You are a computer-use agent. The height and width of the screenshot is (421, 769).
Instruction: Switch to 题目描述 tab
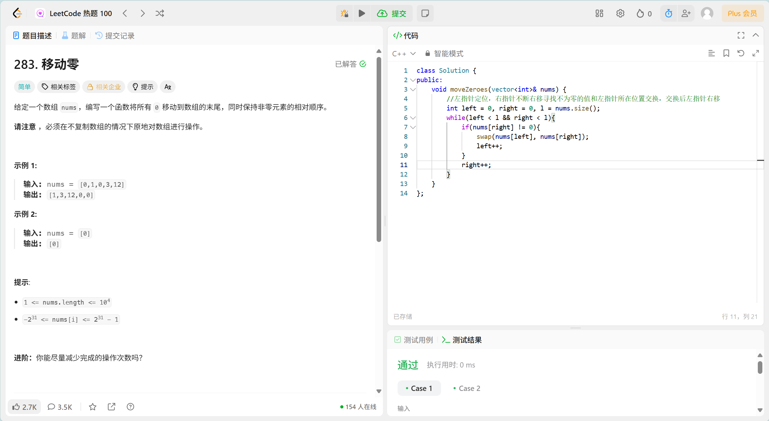tap(33, 36)
